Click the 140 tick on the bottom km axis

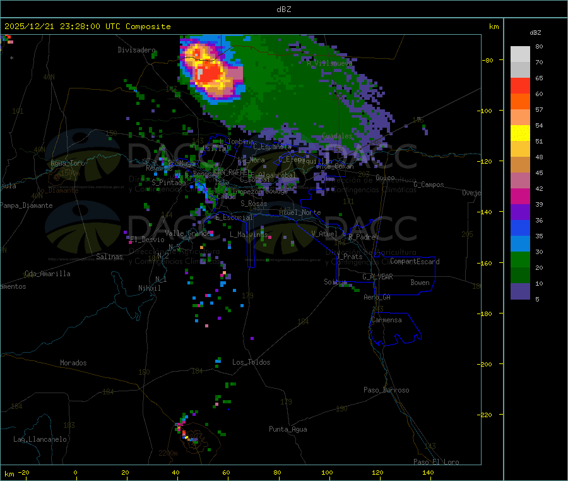[428, 472]
